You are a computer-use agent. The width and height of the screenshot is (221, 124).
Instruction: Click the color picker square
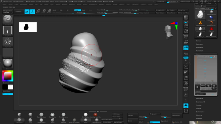[x=8, y=76]
